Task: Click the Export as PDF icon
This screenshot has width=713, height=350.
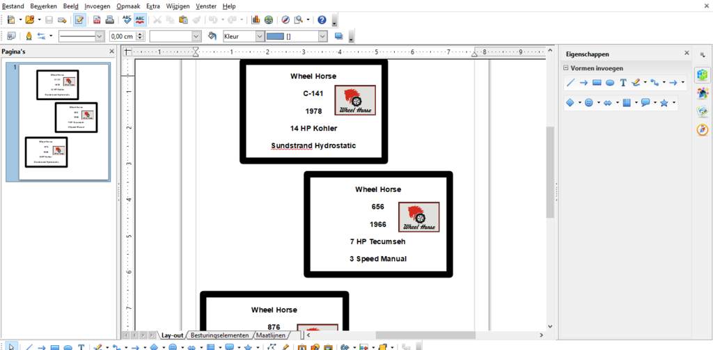Action: coord(96,19)
